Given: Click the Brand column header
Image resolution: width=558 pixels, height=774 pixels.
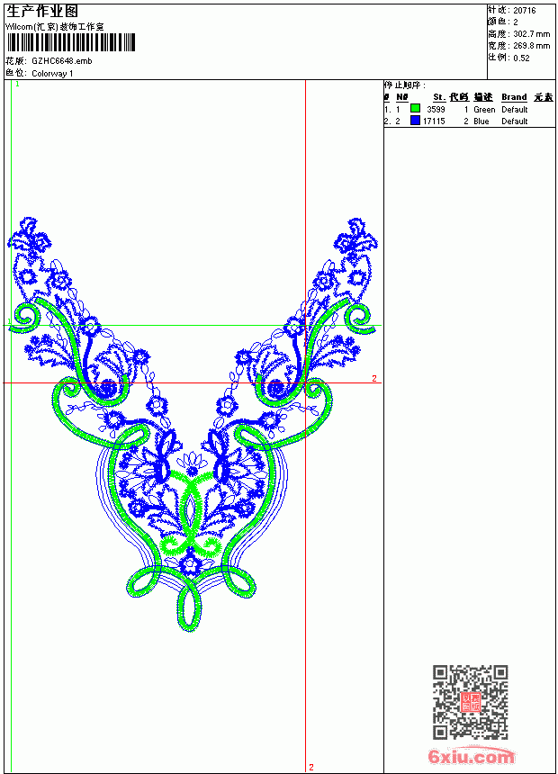Looking at the screenshot, I should click(514, 97).
